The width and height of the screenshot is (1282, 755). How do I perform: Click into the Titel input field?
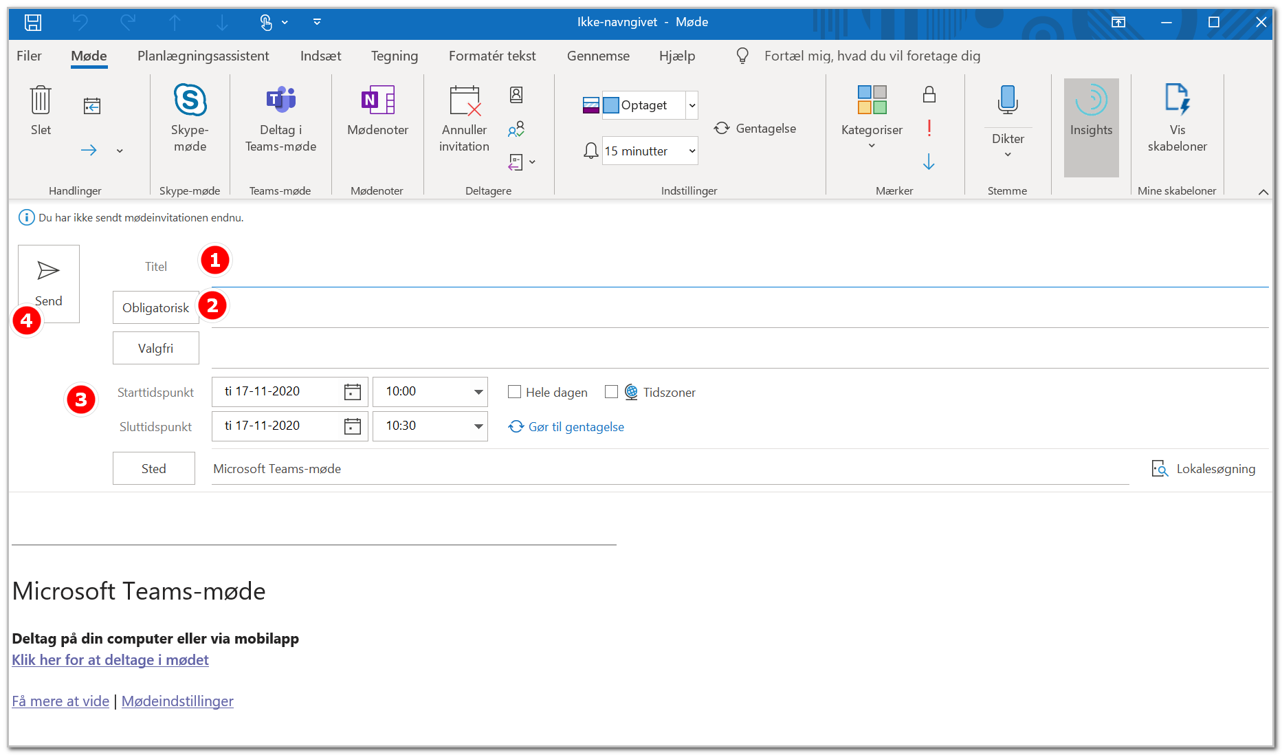740,267
